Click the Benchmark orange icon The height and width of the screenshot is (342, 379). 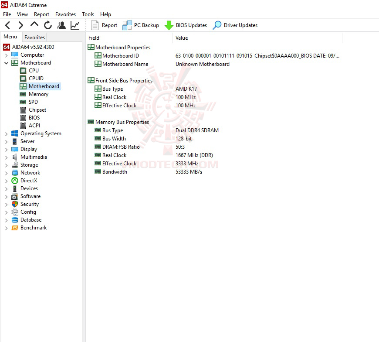(15, 228)
